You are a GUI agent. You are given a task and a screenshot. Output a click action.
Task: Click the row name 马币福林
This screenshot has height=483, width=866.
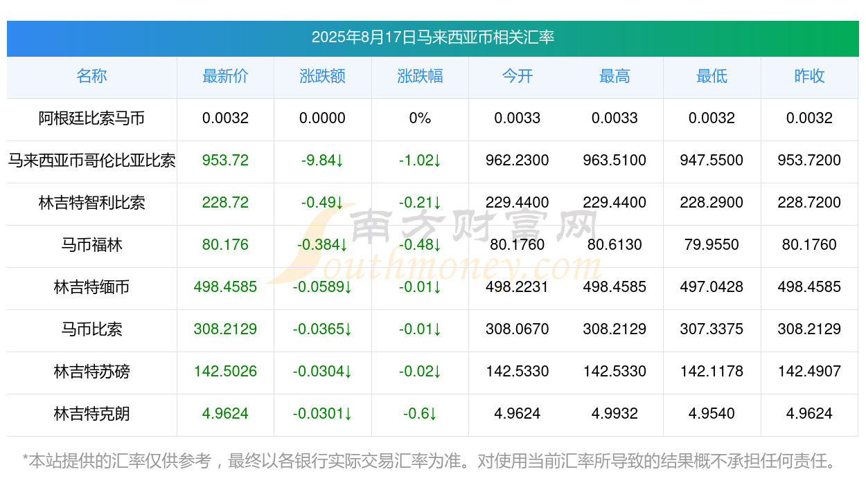[91, 245]
